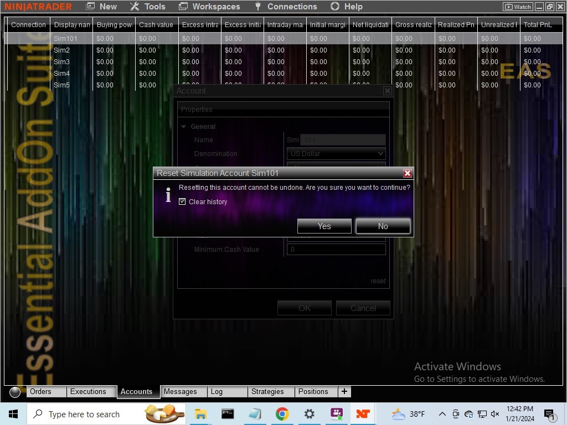This screenshot has height=425, width=567.
Task: Open Settings gear in taskbar
Action: point(309,414)
